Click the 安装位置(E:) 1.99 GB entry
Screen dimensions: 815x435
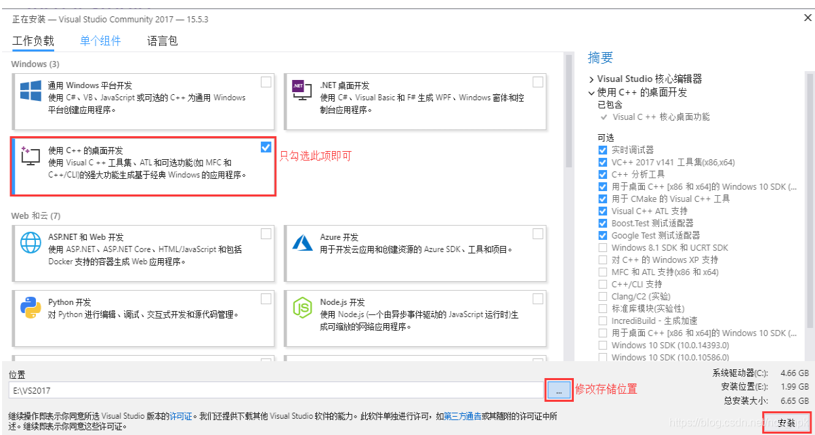click(765, 387)
